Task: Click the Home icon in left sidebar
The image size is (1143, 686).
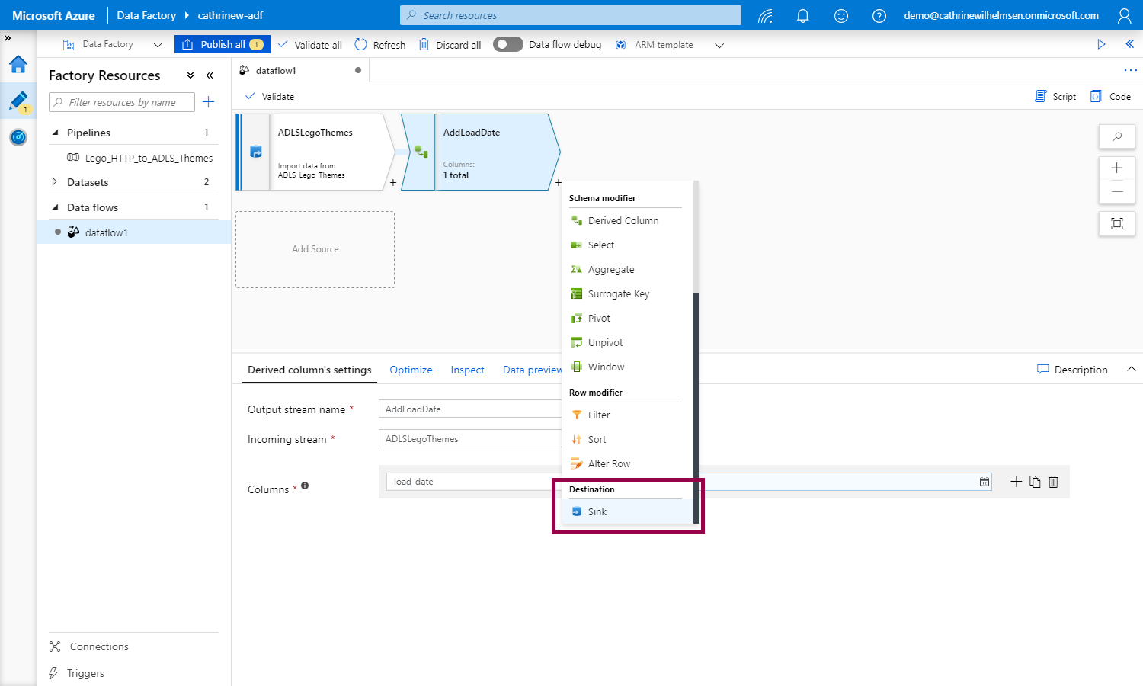Action: click(18, 65)
